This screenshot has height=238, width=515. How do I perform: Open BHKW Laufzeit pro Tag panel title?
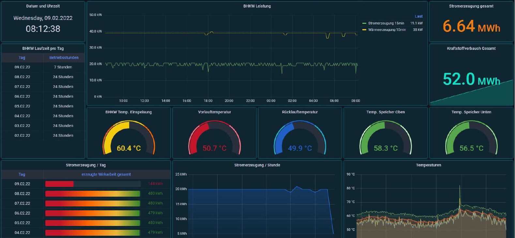pyautogui.click(x=43, y=49)
